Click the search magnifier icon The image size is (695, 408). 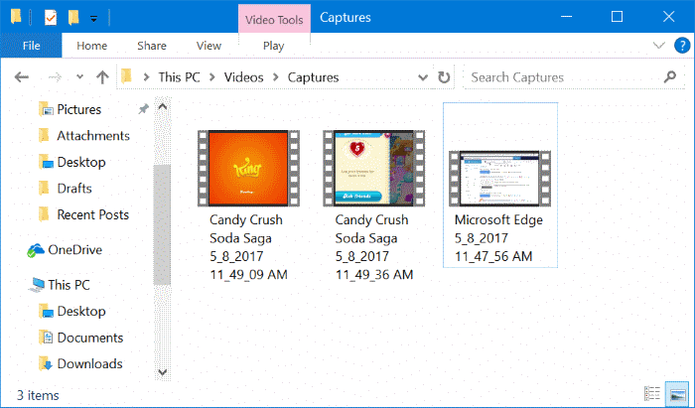click(670, 77)
